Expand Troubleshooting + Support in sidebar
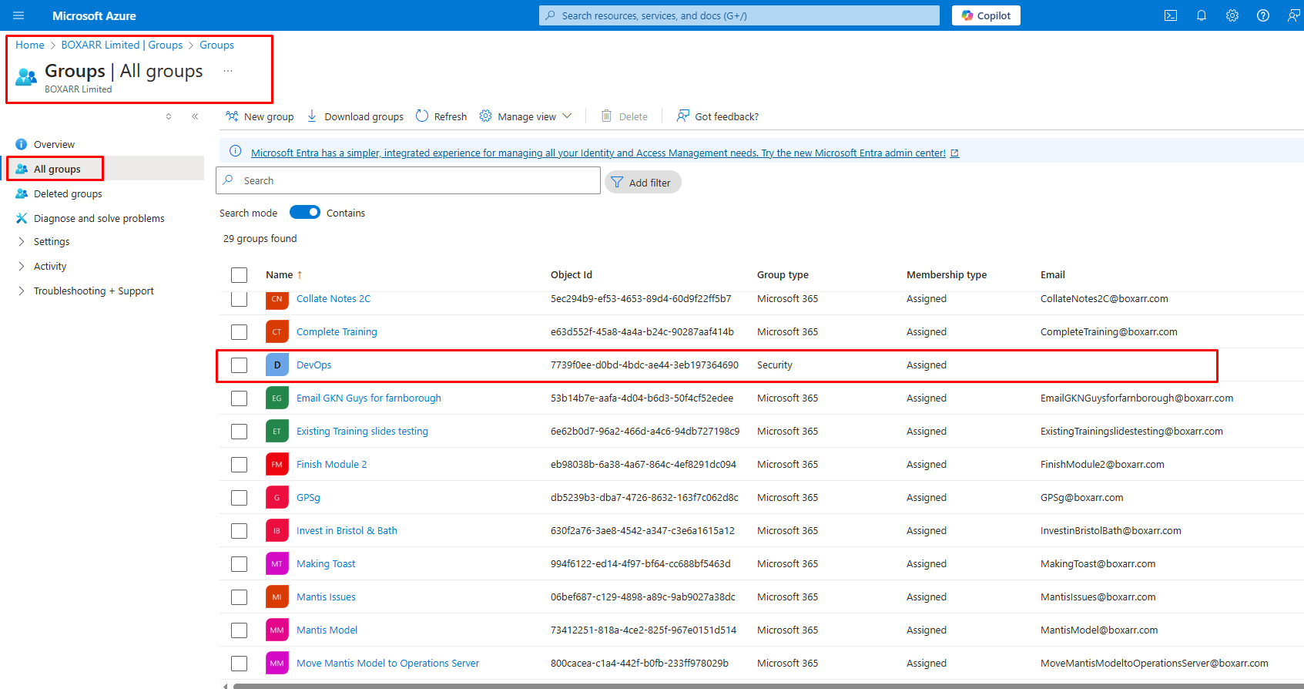The width and height of the screenshot is (1304, 689). tap(22, 291)
